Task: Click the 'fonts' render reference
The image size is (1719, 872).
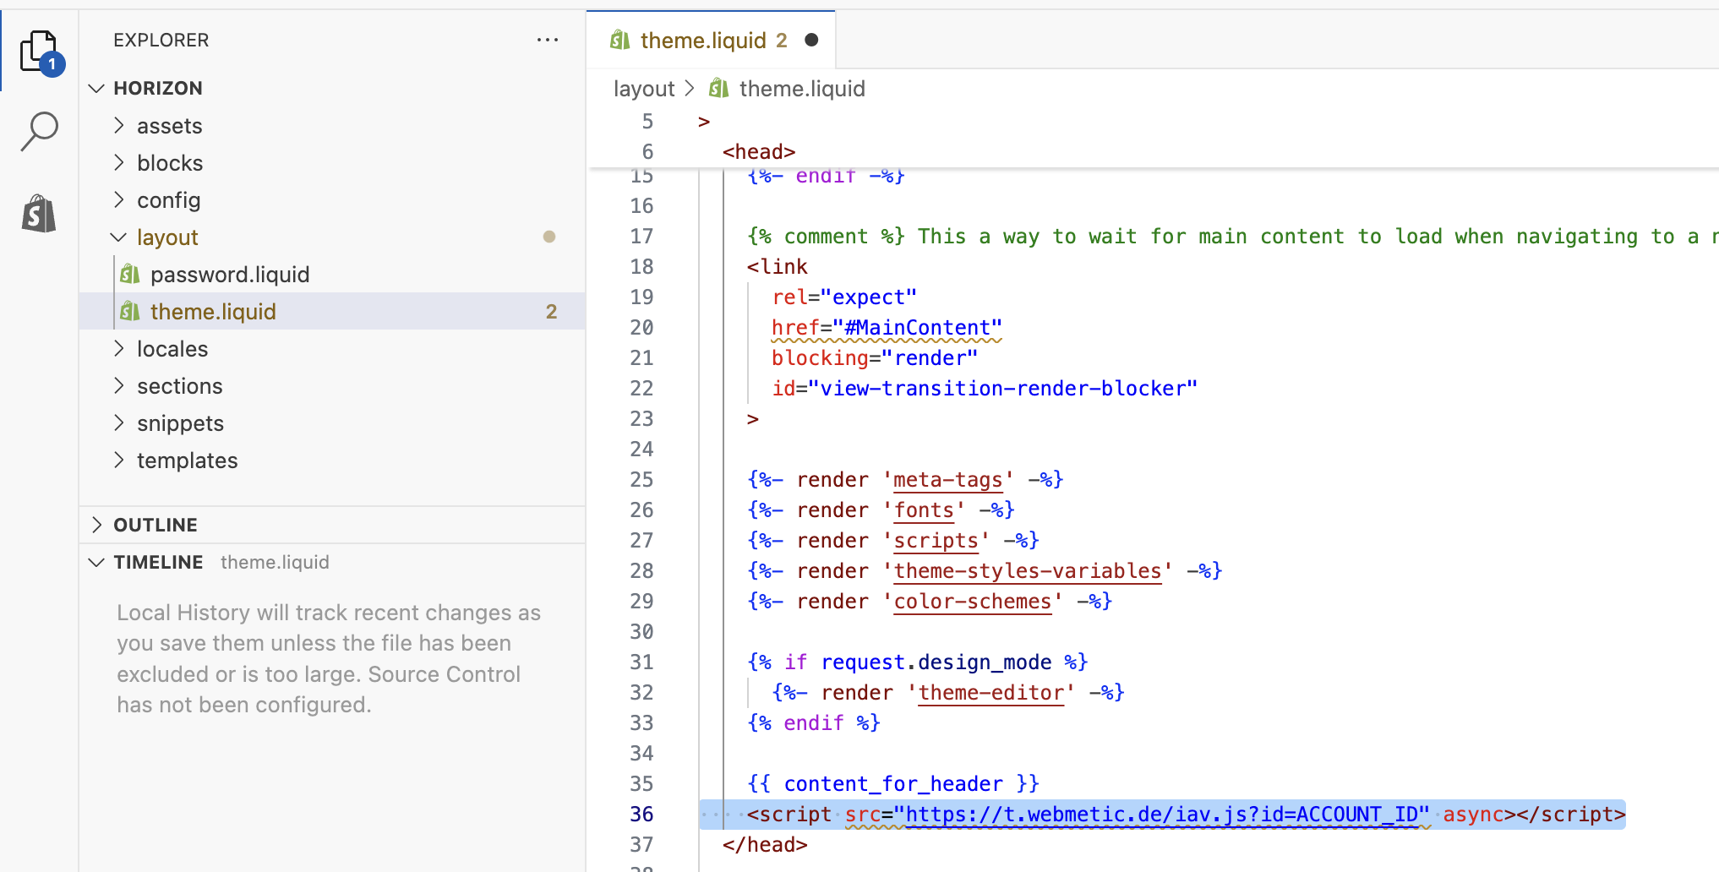Action: [x=924, y=510]
